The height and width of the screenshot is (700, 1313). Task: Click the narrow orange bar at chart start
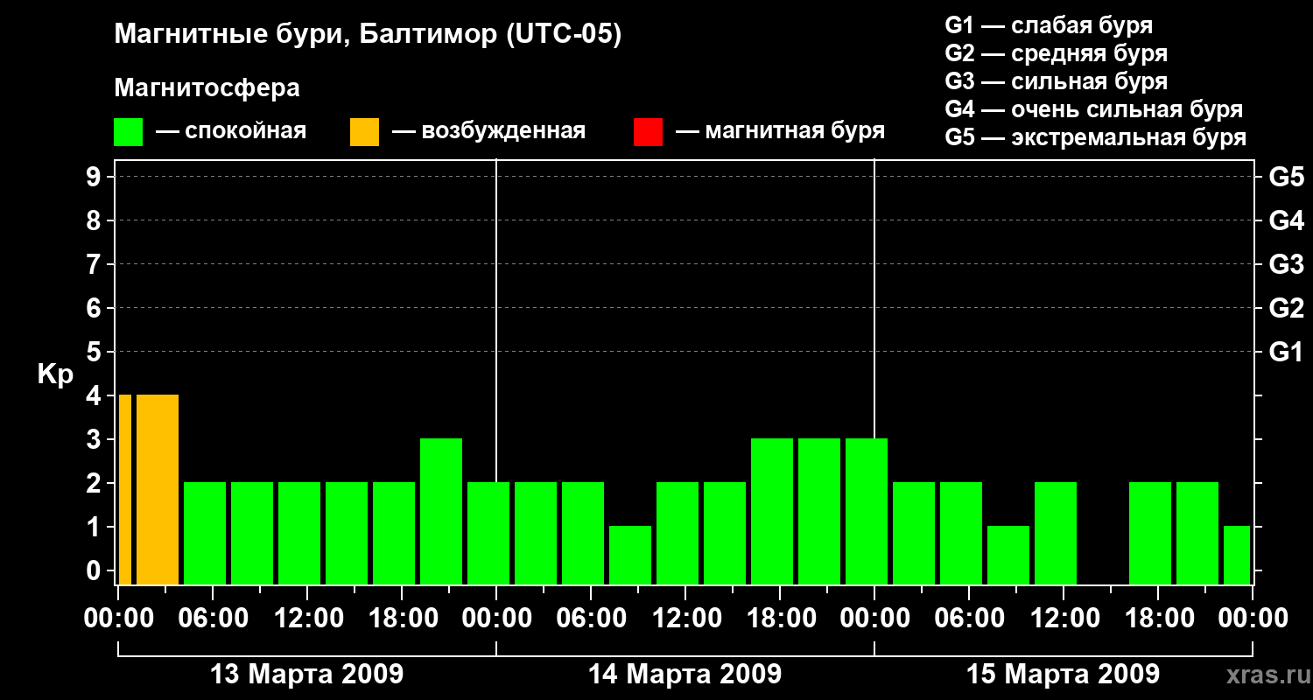124,489
